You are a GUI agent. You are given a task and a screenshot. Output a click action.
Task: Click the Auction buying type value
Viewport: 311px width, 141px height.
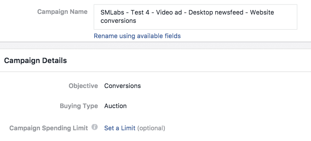(115, 106)
